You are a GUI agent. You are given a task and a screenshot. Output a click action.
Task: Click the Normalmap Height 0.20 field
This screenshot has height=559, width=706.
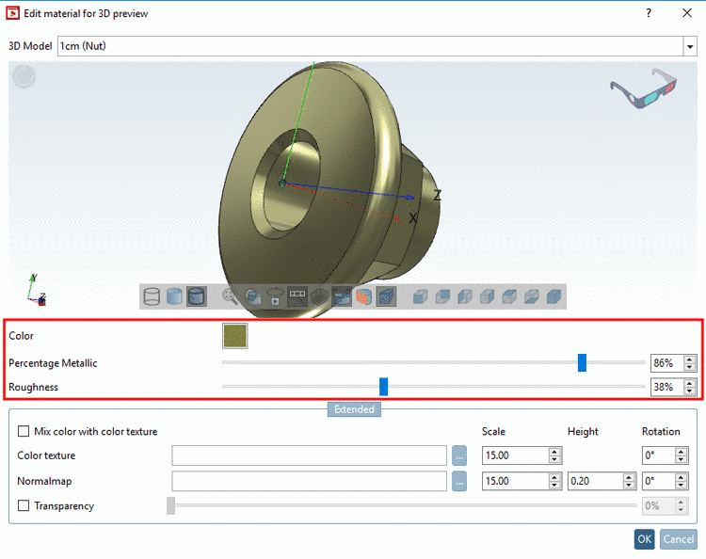coord(595,481)
